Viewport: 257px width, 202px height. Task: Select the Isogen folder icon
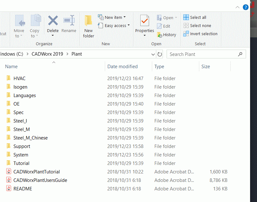pyautogui.click(x=8, y=87)
